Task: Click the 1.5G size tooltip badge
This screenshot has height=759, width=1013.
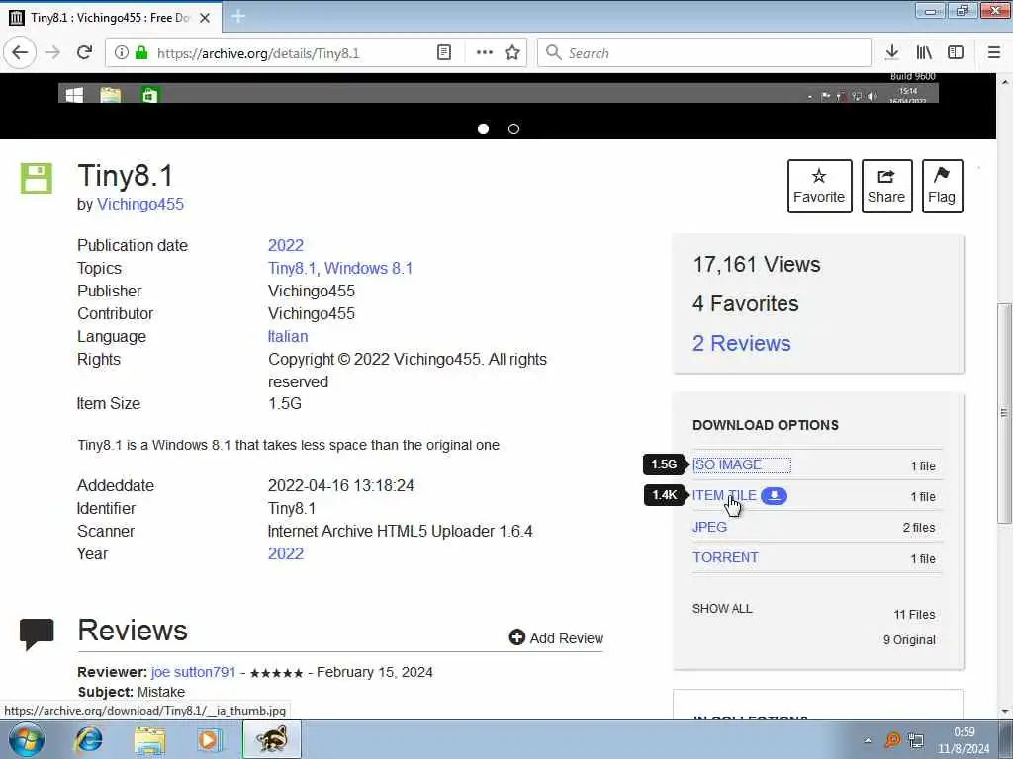Action: tap(664, 464)
